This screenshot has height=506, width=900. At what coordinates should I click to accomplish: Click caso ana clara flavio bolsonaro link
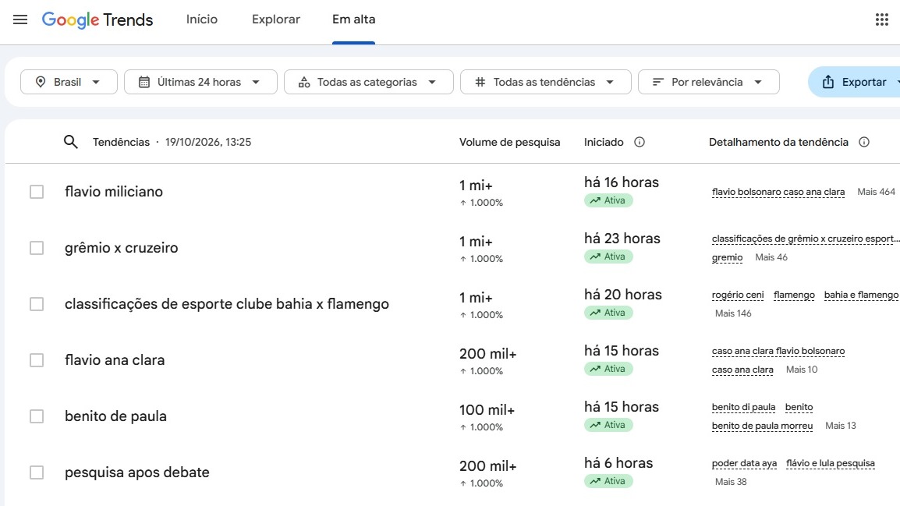tap(778, 351)
